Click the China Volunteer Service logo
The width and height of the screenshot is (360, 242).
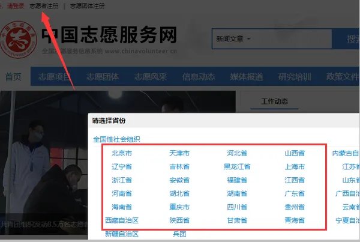coord(19,40)
